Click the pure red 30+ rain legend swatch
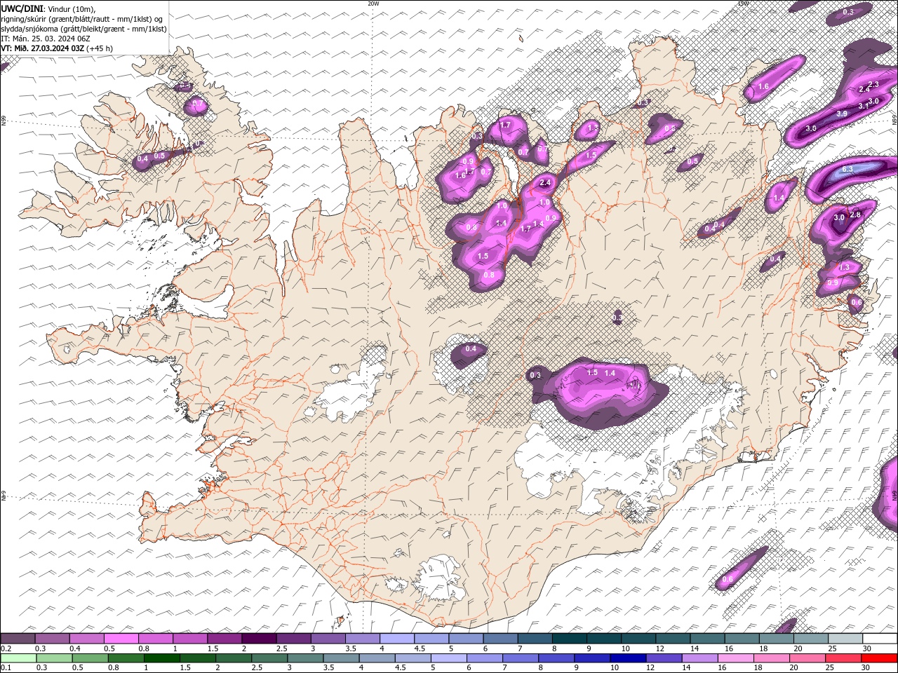Screen dimensions: 898x673 pos(878,658)
